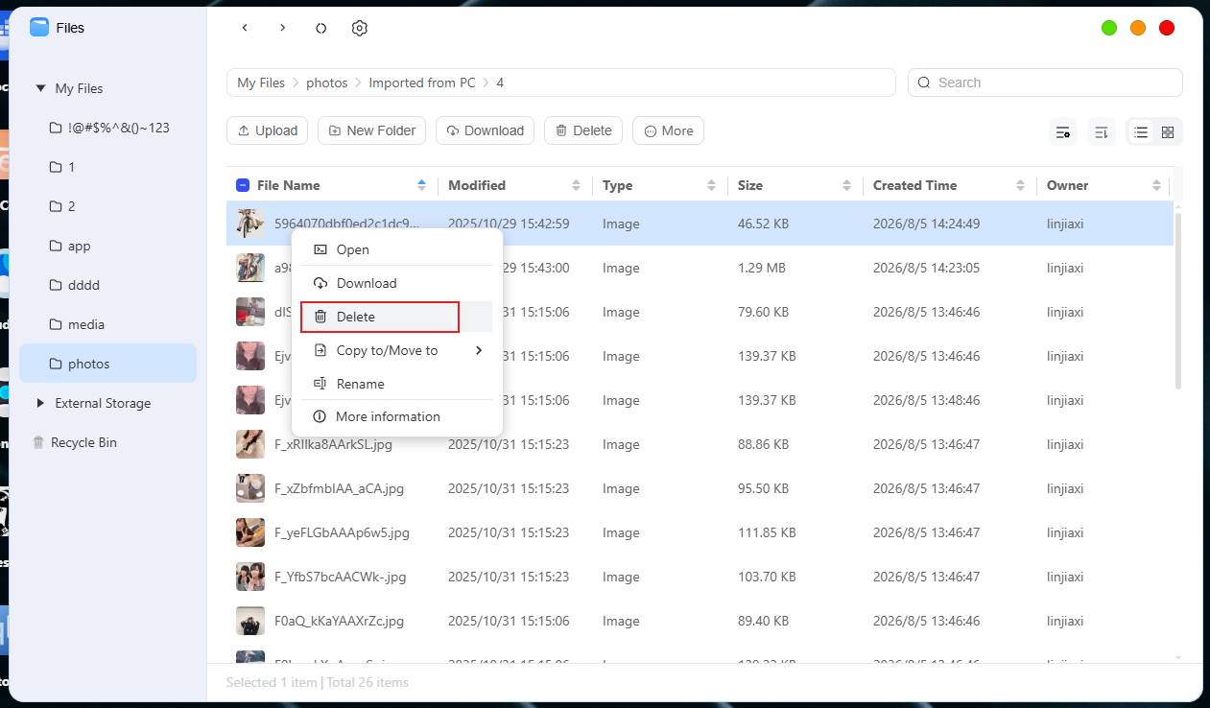Select file F_yeFLGbAAAp6w5.jpg
This screenshot has width=1210, height=708.
pyautogui.click(x=700, y=532)
